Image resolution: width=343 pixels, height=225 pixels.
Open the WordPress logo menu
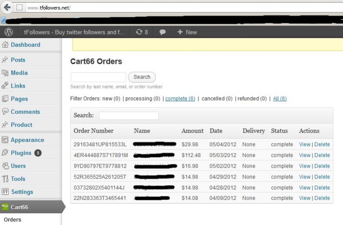tap(9, 32)
